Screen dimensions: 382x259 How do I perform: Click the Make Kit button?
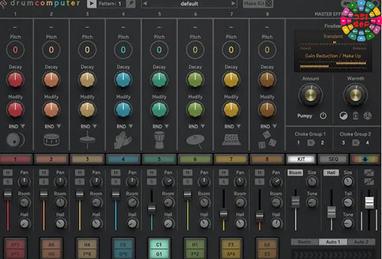(x=258, y=4)
